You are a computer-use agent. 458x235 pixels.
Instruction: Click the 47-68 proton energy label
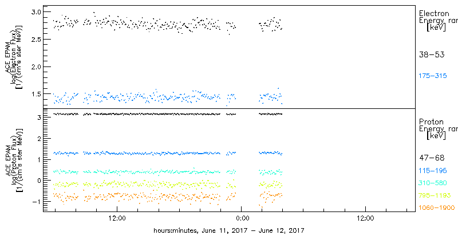[x=432, y=158]
